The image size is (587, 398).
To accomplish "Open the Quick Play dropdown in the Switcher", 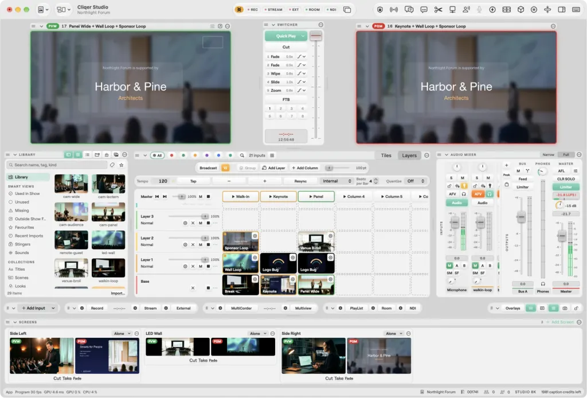I will [x=303, y=36].
